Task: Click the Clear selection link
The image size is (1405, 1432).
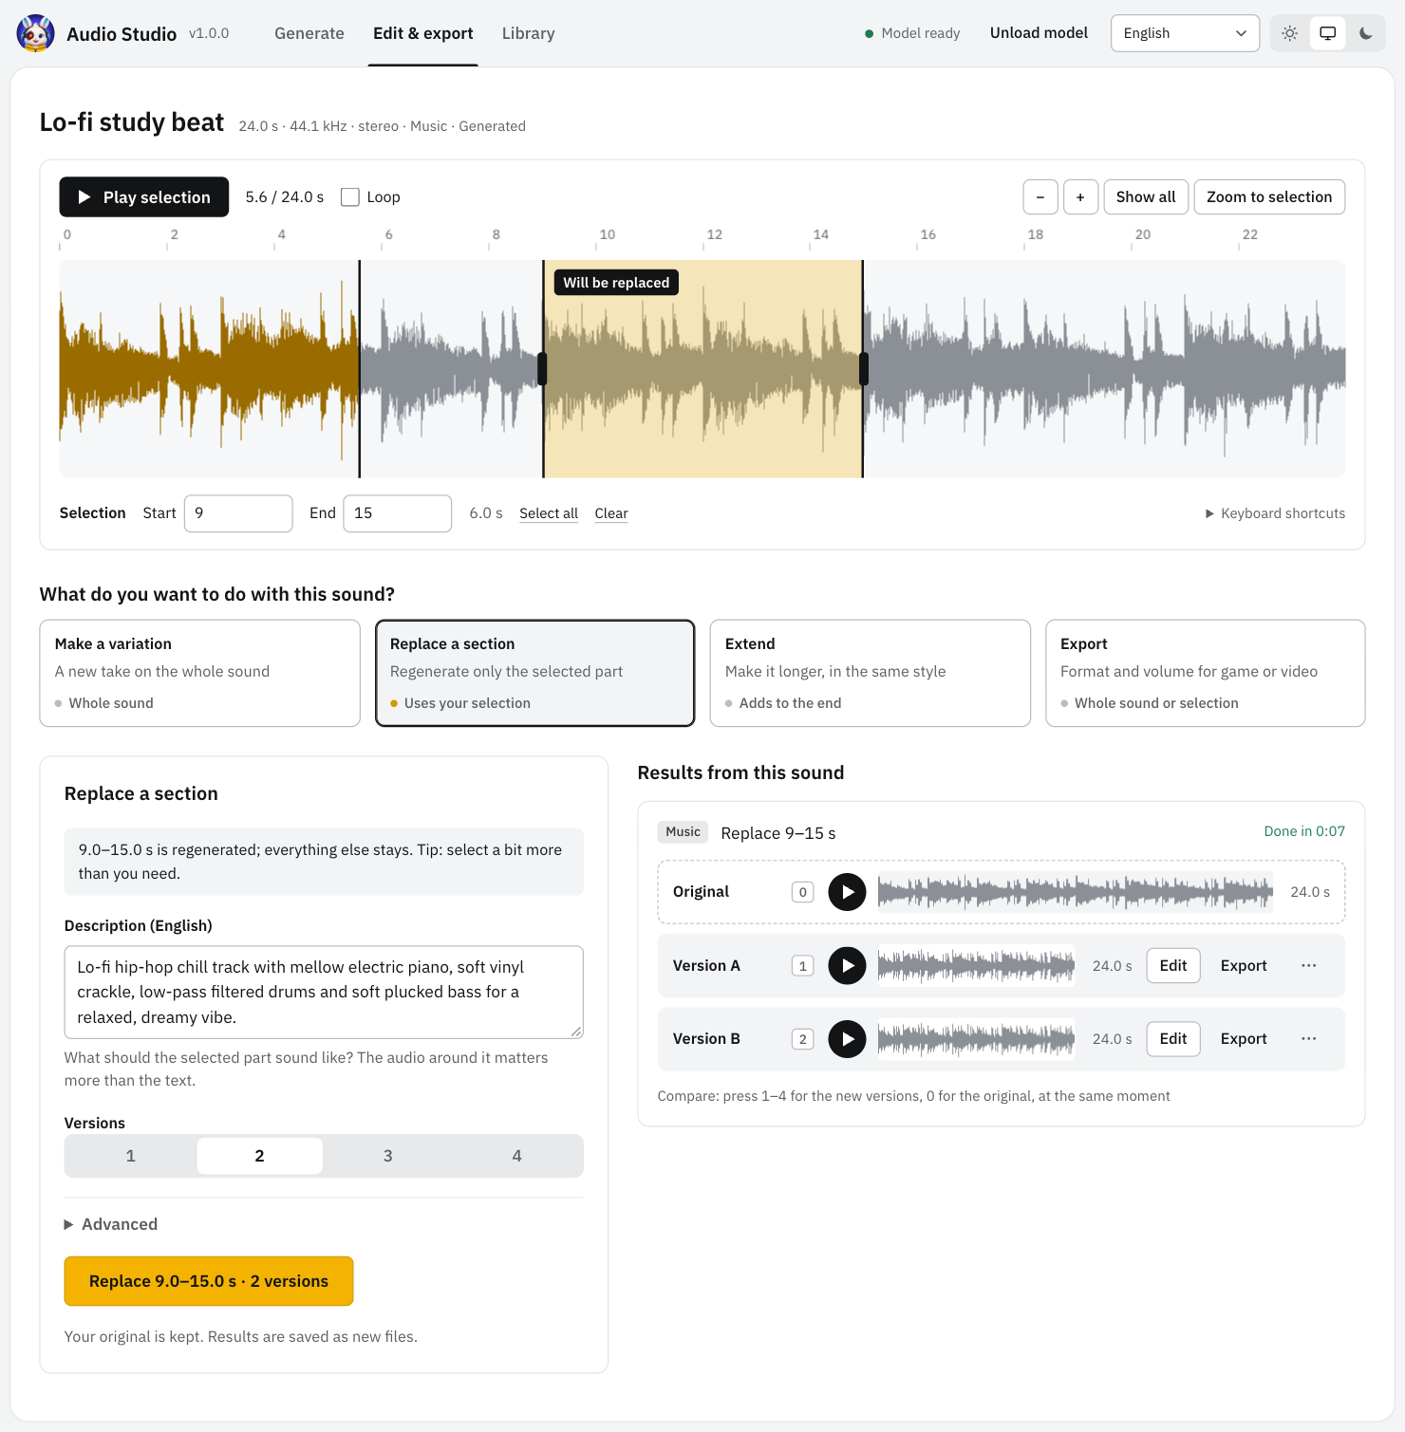Action: pyautogui.click(x=611, y=513)
